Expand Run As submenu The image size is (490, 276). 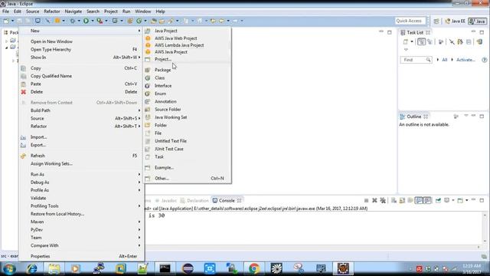pos(81,174)
